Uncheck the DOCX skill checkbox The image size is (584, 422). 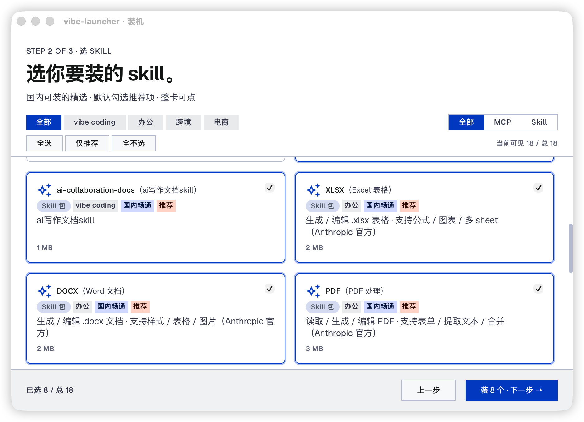pos(270,289)
